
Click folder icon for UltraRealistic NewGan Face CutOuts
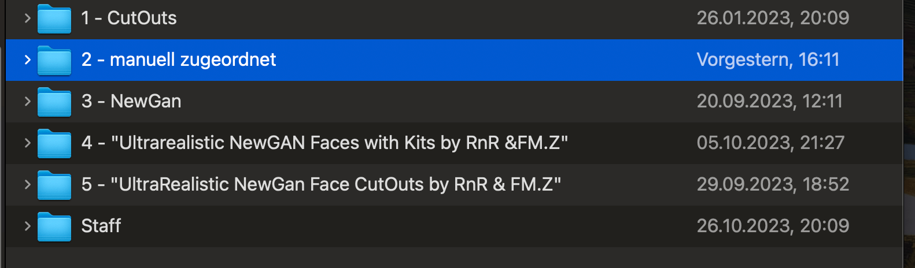tap(54, 185)
